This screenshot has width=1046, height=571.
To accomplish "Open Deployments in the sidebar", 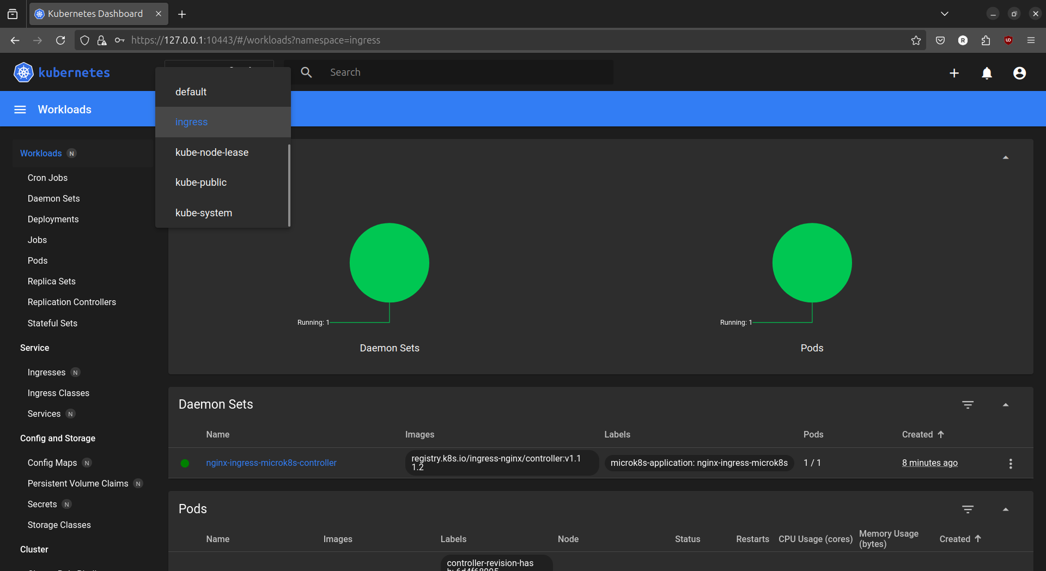I will (x=53, y=220).
